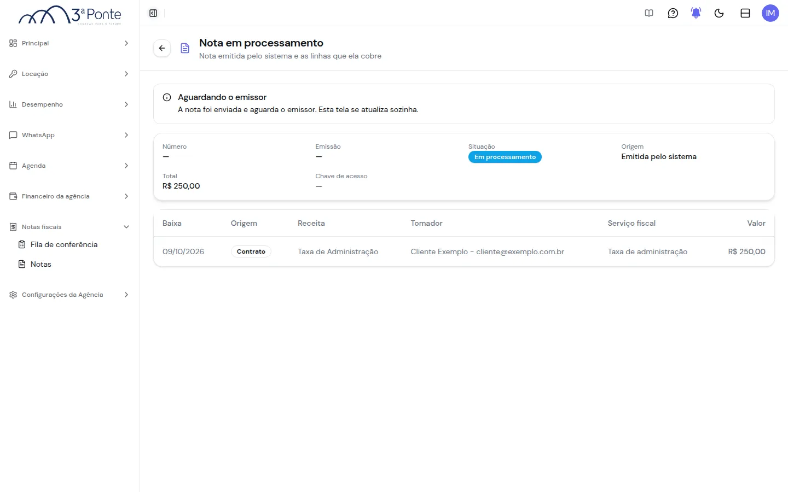Click the Contrato origin badge
Image resolution: width=788 pixels, height=492 pixels.
click(x=251, y=251)
